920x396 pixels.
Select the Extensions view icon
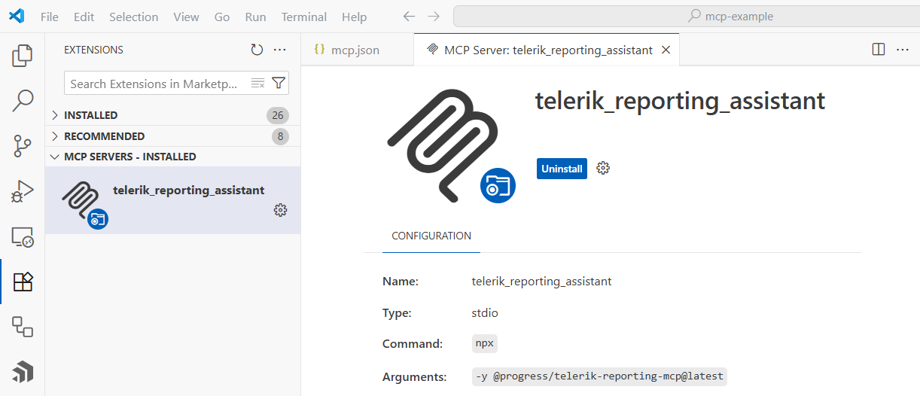pyautogui.click(x=23, y=282)
